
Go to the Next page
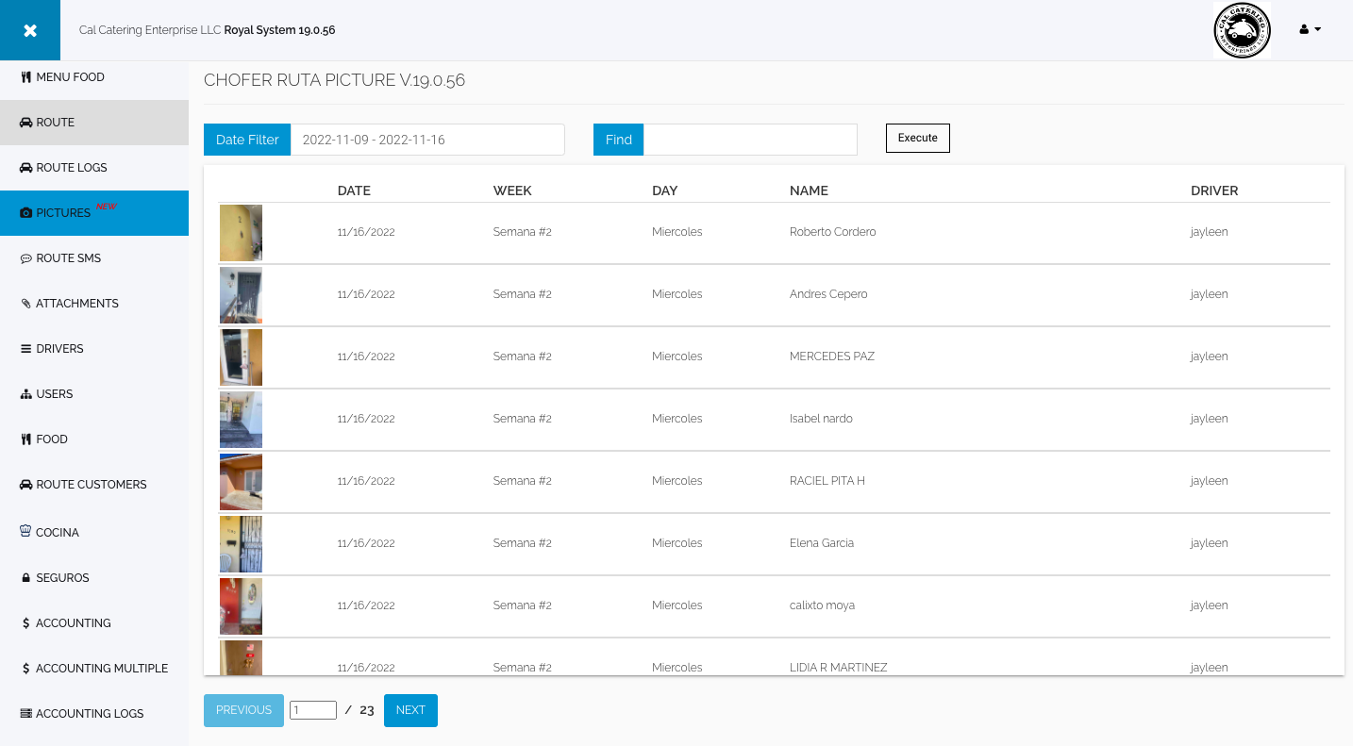coord(410,710)
